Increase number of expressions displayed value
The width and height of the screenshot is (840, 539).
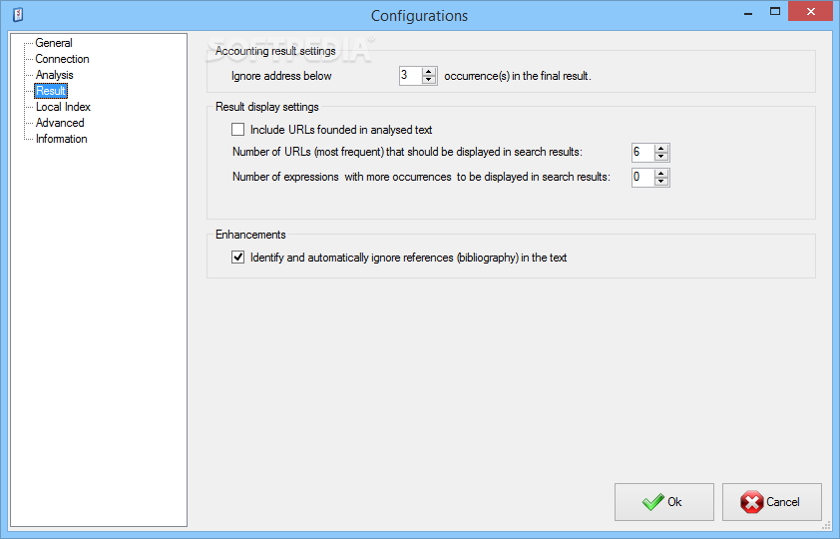[x=661, y=173]
